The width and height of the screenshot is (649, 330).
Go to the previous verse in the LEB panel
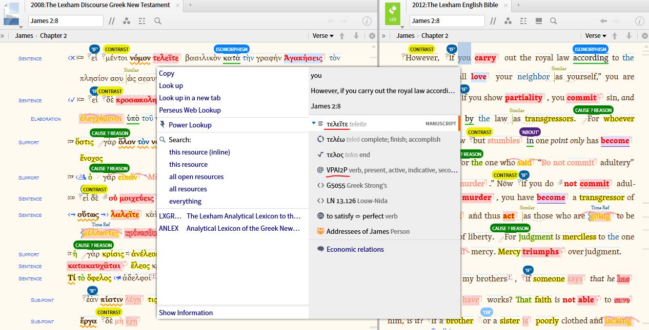615,36
